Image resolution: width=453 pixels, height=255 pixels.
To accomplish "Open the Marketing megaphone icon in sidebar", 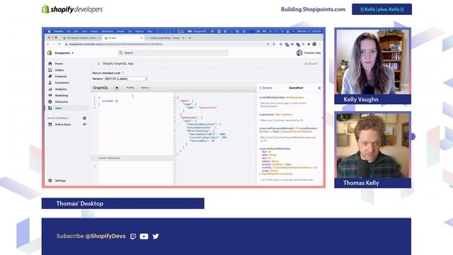I will (x=50, y=96).
